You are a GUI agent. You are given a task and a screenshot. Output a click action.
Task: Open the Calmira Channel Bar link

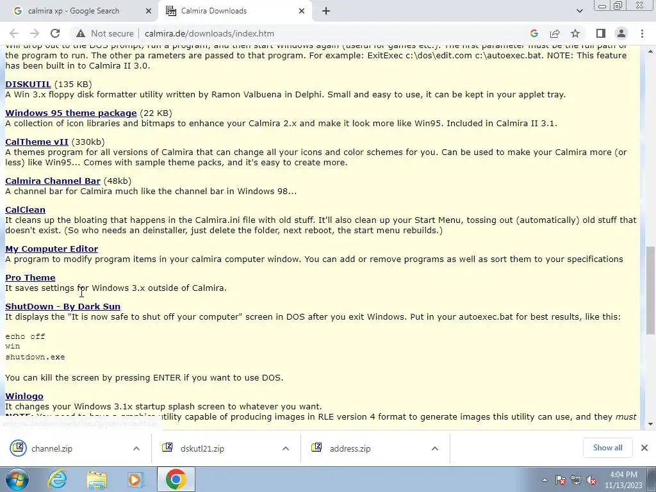click(53, 181)
